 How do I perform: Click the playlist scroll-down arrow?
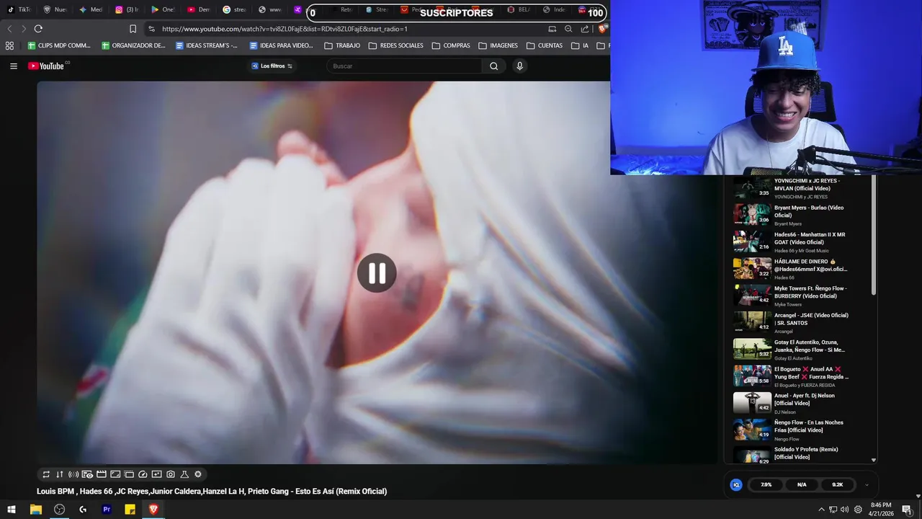[874, 460]
